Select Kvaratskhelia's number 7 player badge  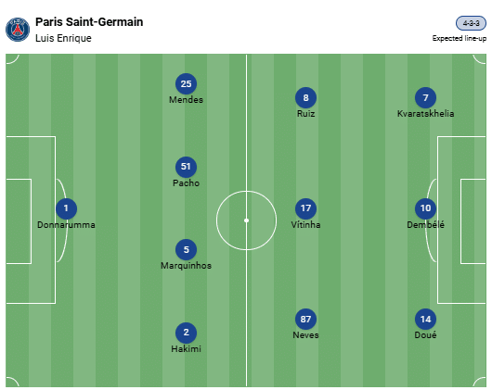click(x=425, y=97)
